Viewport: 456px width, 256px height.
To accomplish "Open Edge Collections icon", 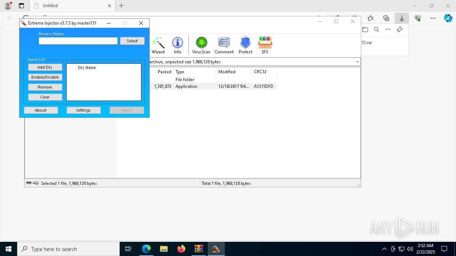I will (386, 18).
